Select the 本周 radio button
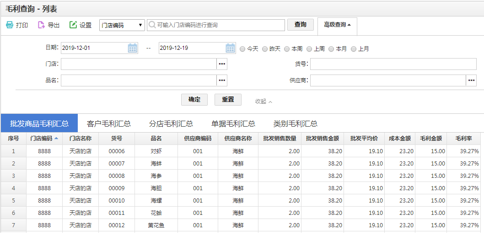The height and width of the screenshot is (235, 484). [x=287, y=49]
